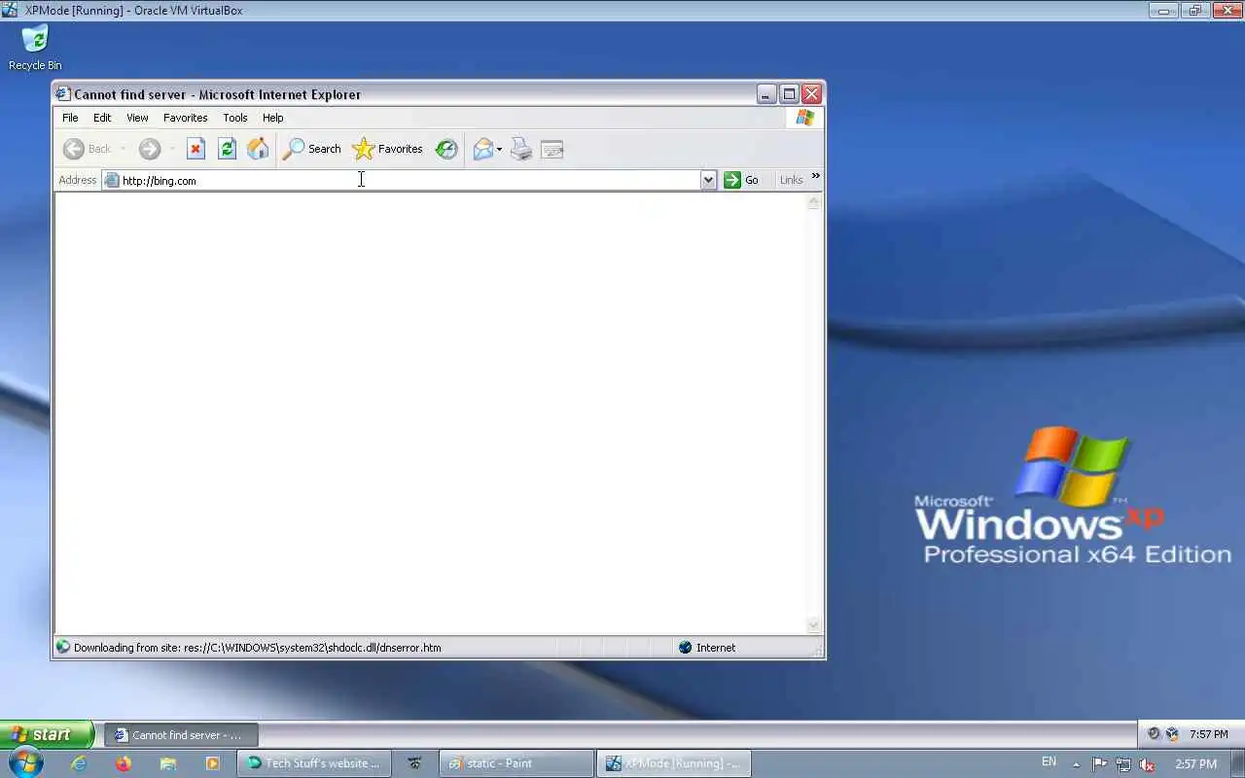The image size is (1245, 778).
Task: Open the Favorites star toolbar button
Action: pos(387,149)
